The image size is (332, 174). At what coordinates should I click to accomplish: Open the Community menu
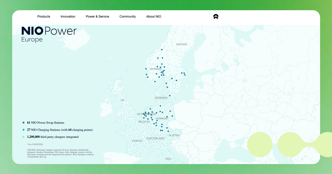pos(128,17)
